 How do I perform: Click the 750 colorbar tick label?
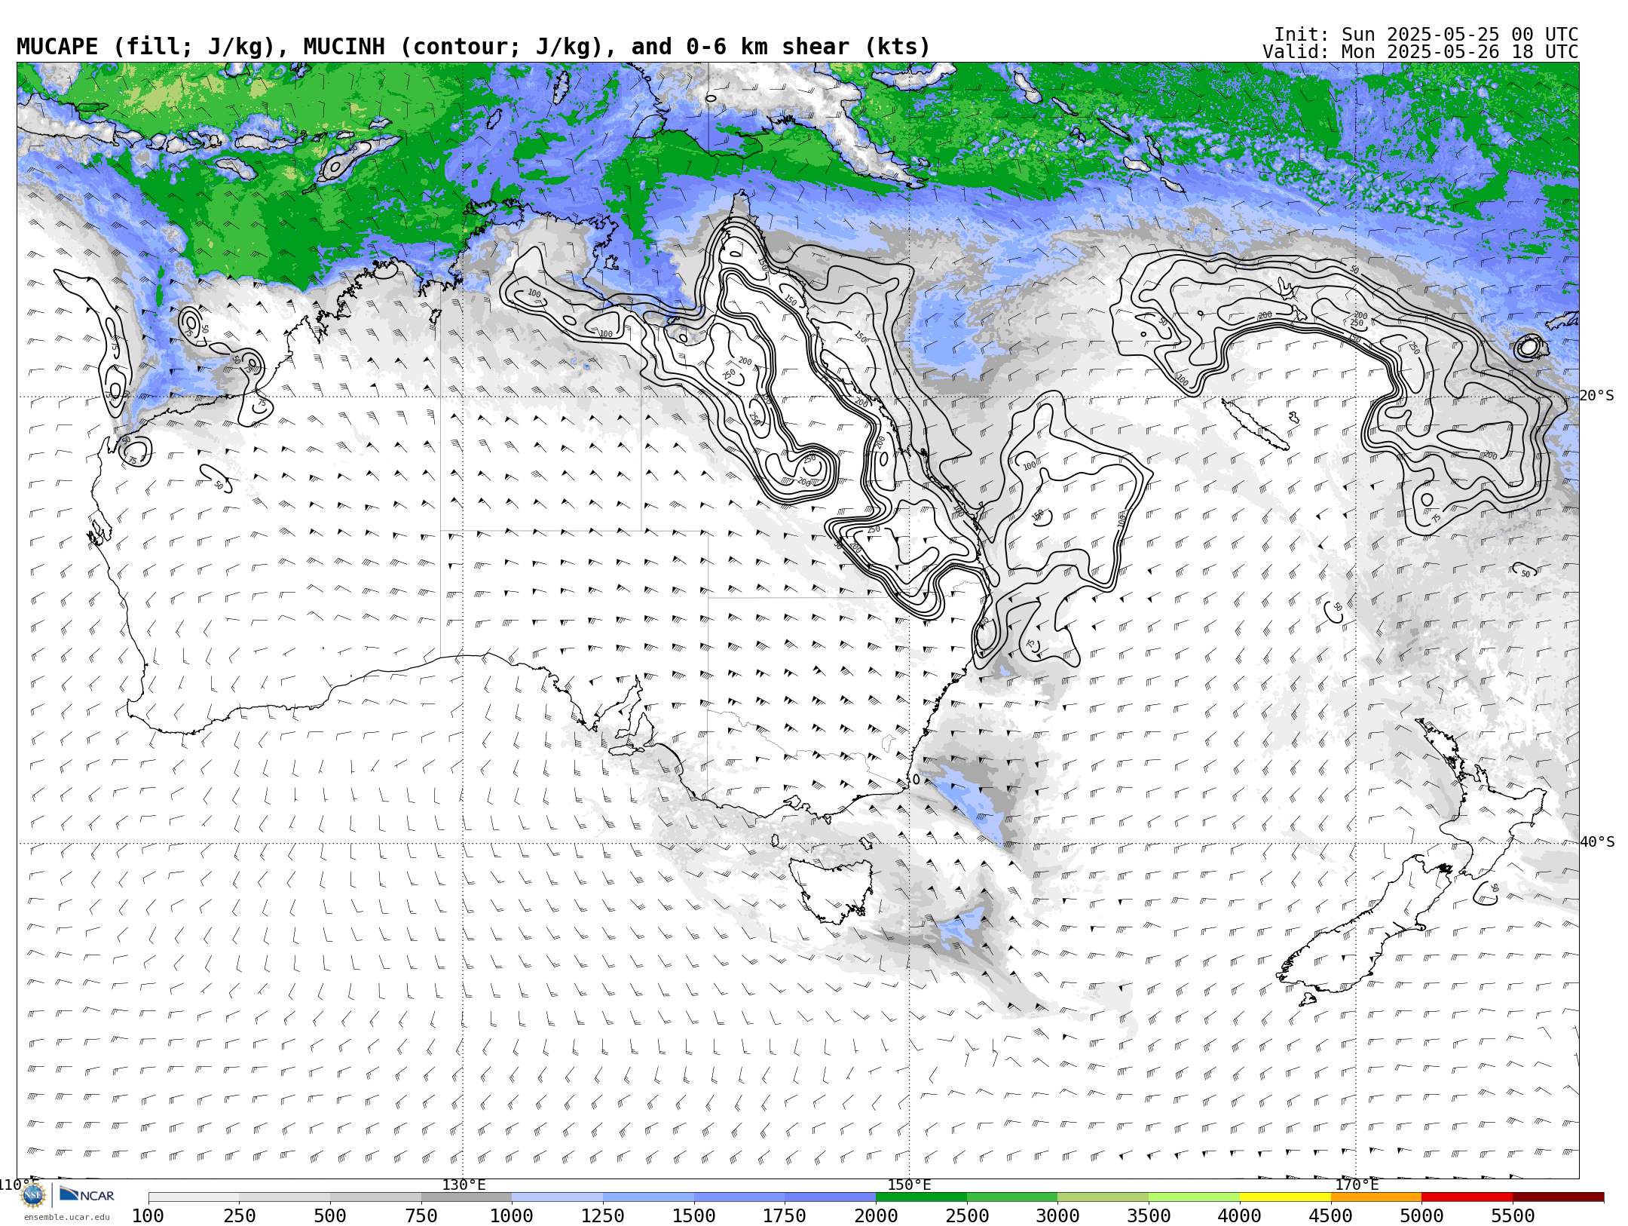[421, 1216]
